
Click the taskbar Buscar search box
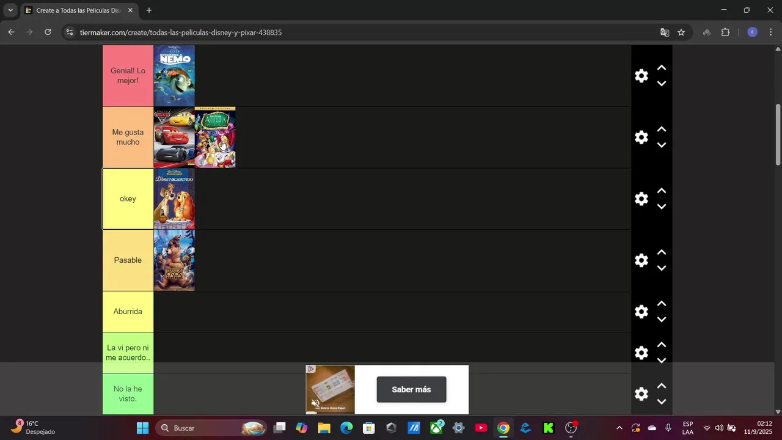(211, 428)
